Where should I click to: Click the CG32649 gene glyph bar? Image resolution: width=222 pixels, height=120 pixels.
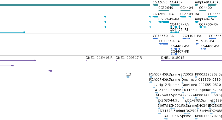pos(164,10)
